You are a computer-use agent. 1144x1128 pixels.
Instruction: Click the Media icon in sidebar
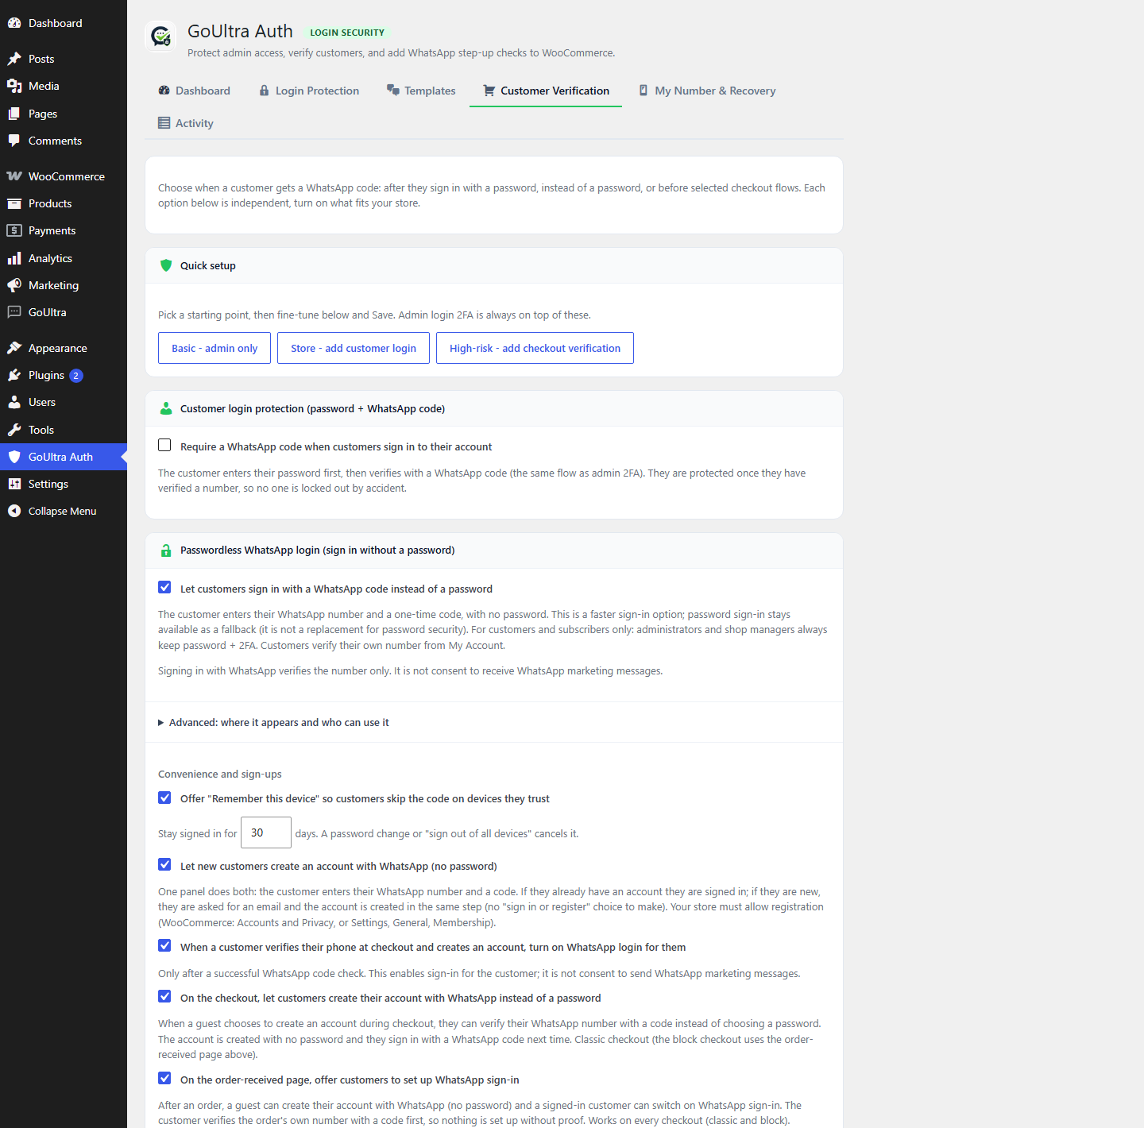tap(14, 86)
